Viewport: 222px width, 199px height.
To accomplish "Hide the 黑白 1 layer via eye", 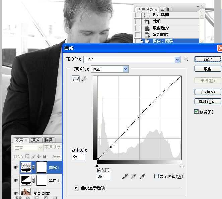I will (x=16, y=180).
